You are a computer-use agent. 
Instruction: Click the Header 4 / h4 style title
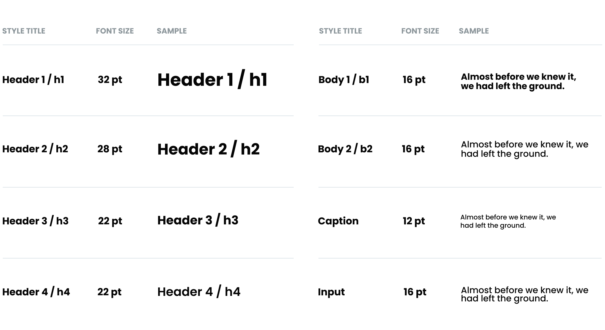point(36,292)
